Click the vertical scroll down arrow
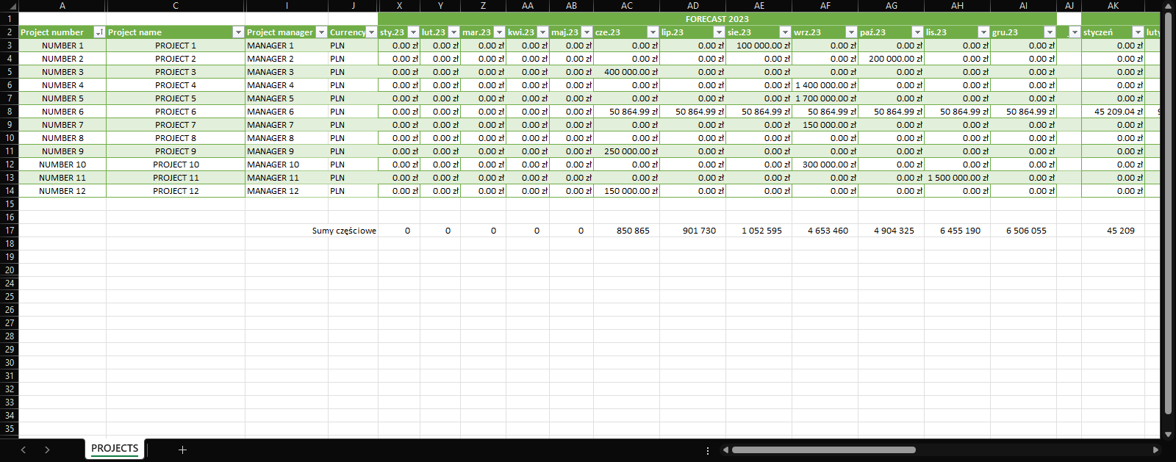Image resolution: width=1176 pixels, height=462 pixels. pyautogui.click(x=1169, y=434)
